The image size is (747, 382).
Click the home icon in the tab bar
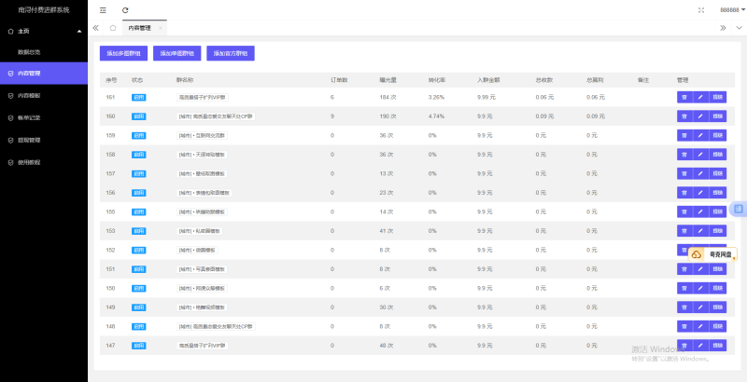(x=113, y=28)
